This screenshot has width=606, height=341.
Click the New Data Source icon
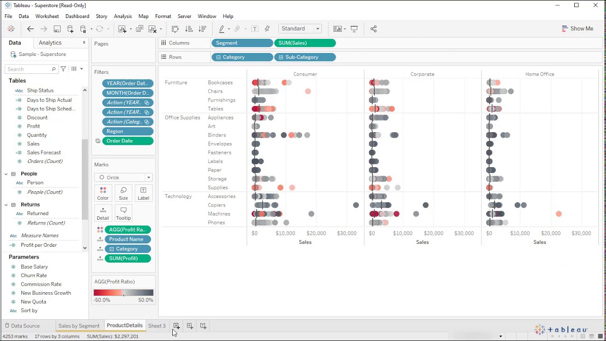70,29
